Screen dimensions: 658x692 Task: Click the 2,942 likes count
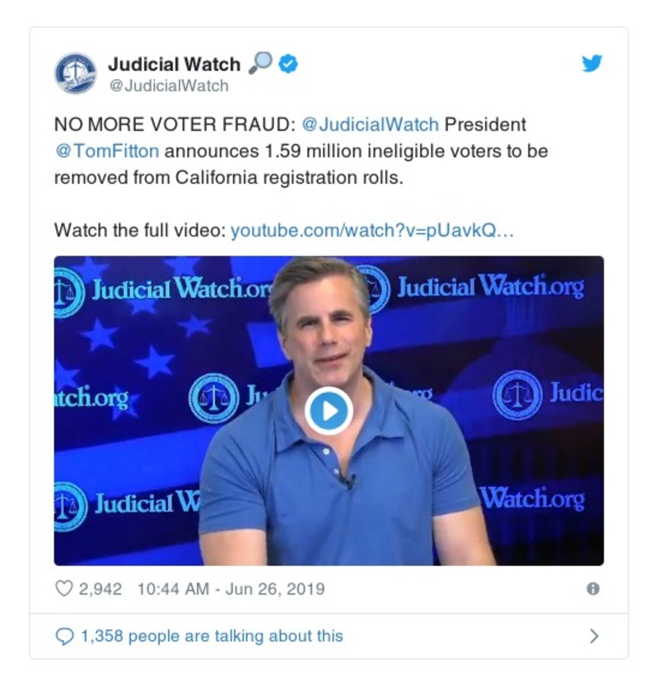[x=100, y=589]
